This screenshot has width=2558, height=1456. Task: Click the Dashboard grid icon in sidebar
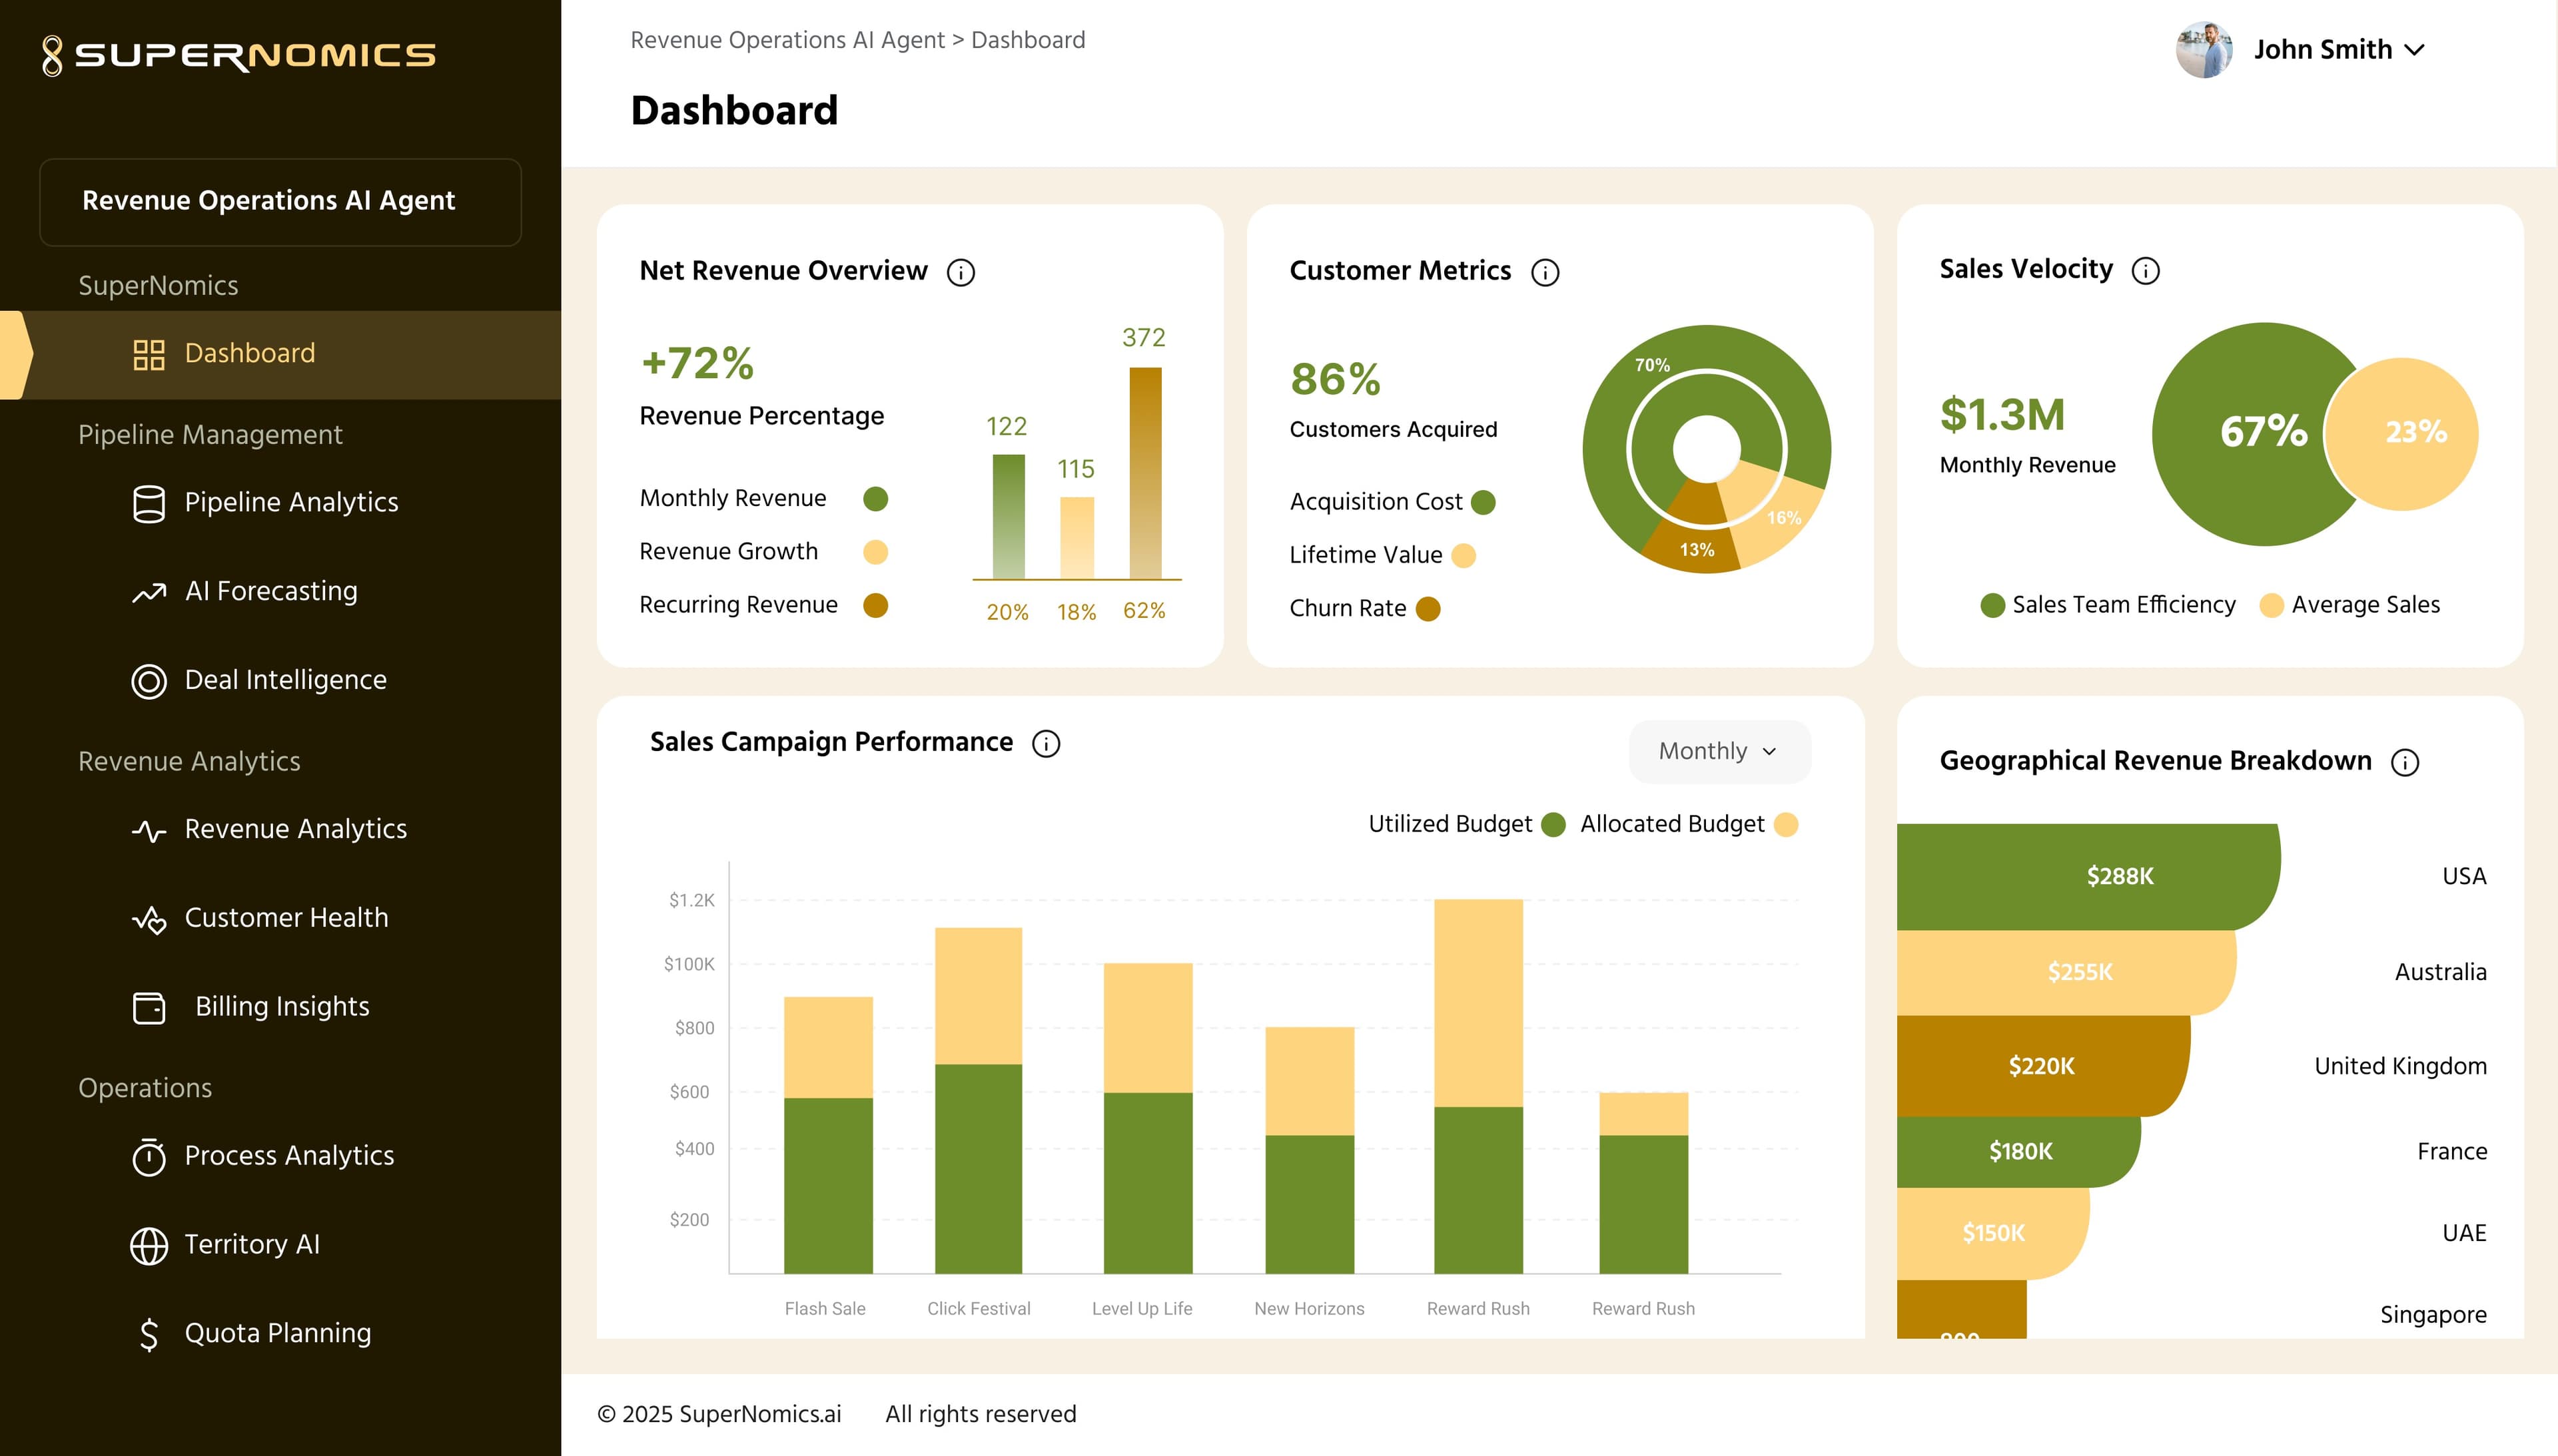(x=149, y=354)
